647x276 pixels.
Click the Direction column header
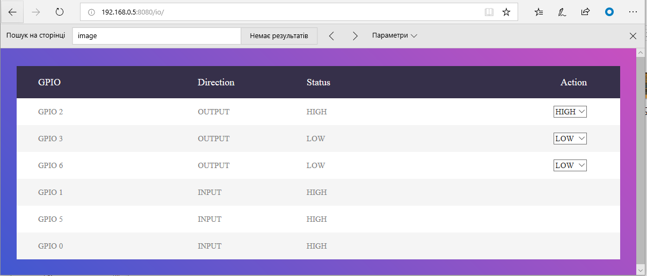pyautogui.click(x=216, y=82)
